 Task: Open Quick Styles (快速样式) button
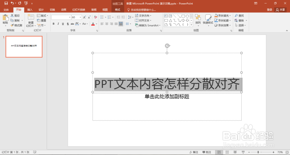tap(208, 20)
